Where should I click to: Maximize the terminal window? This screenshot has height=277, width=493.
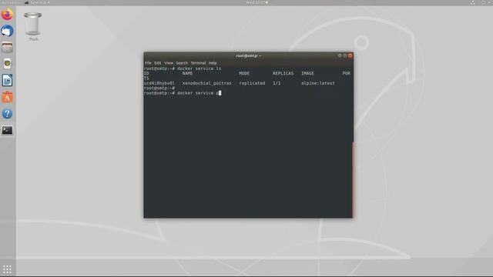345,55
